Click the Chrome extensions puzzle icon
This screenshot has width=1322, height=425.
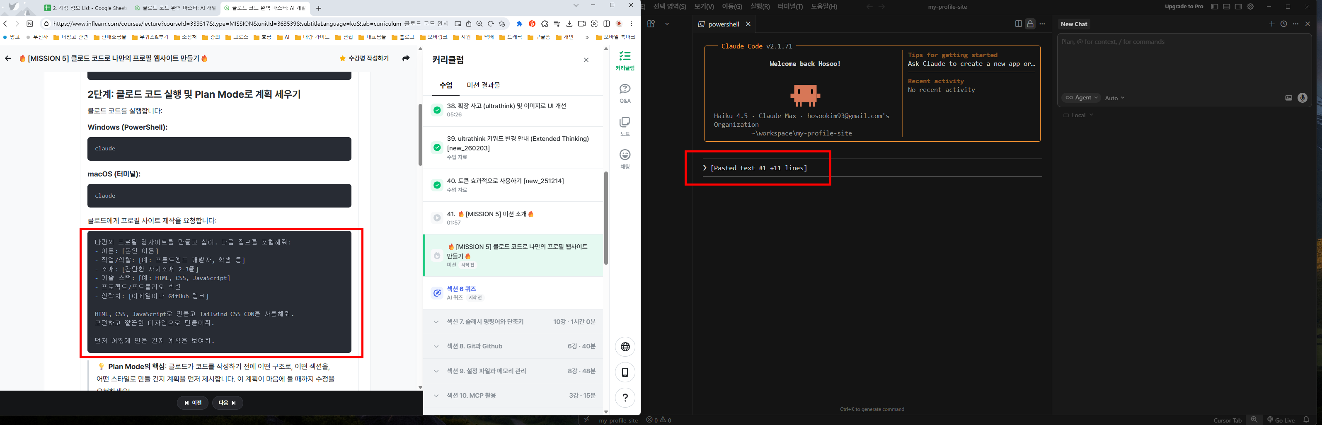click(x=545, y=24)
